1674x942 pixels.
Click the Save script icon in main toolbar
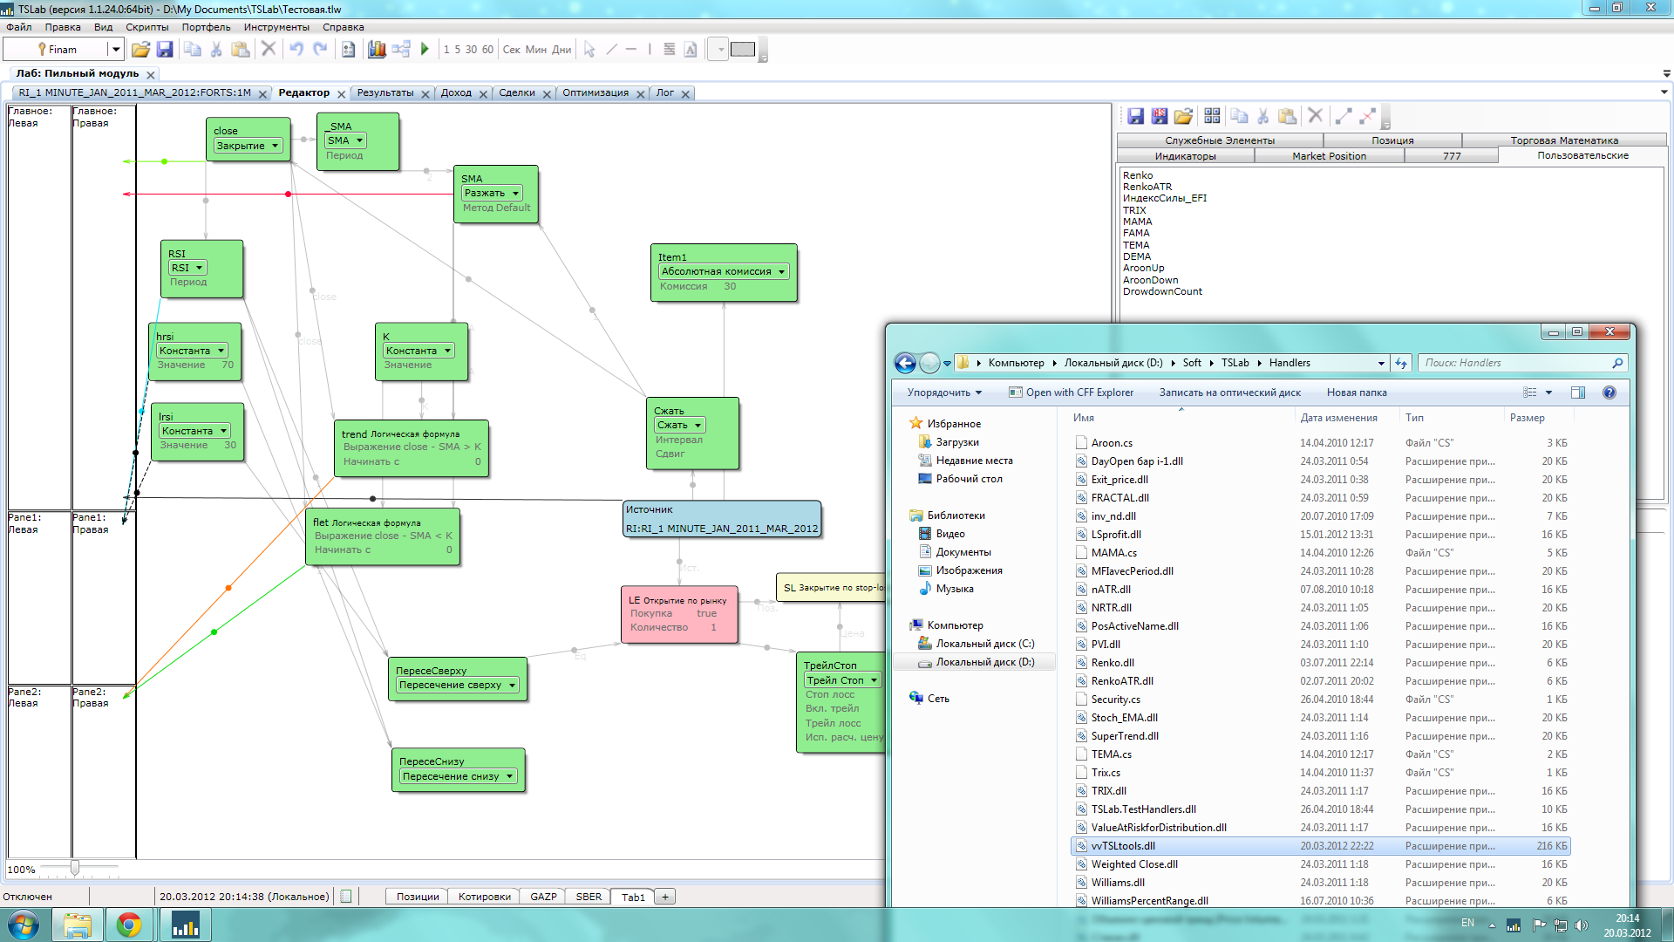[164, 50]
